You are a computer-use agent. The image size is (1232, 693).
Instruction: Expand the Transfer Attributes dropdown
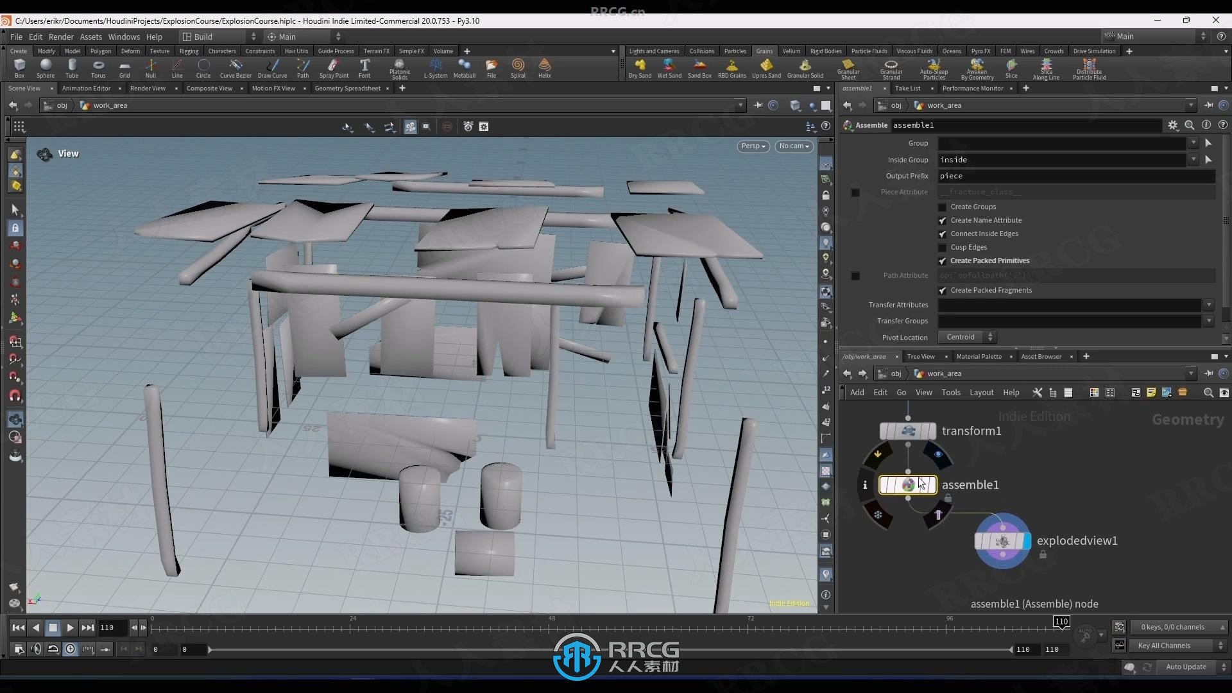(x=1209, y=305)
